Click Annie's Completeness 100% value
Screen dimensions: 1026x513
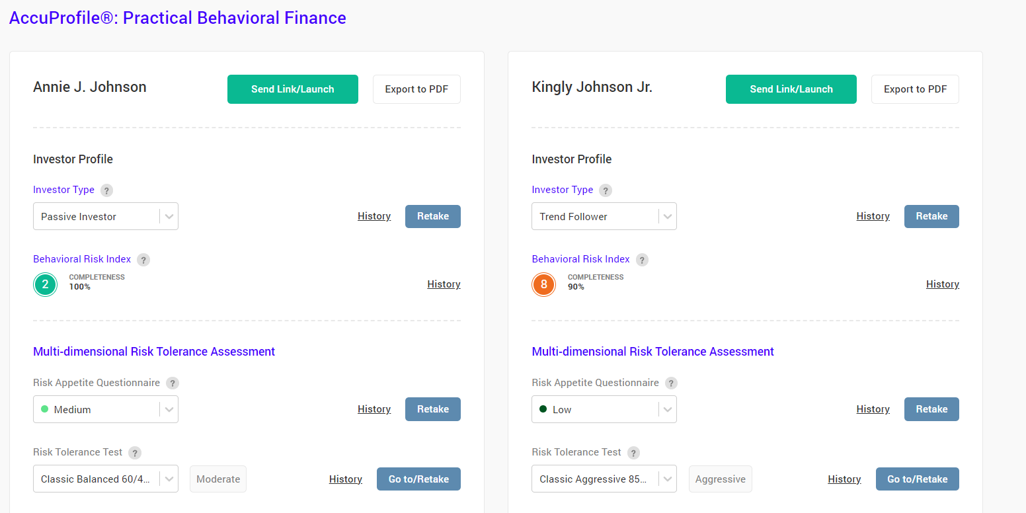pos(80,287)
